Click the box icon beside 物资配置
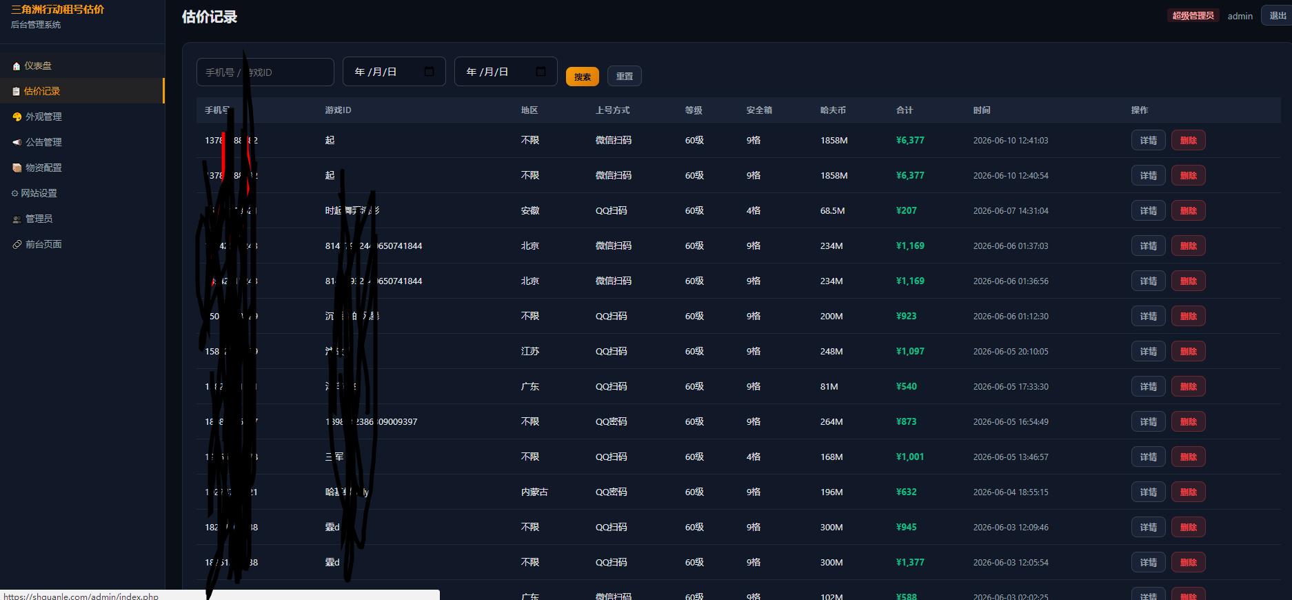 [17, 168]
